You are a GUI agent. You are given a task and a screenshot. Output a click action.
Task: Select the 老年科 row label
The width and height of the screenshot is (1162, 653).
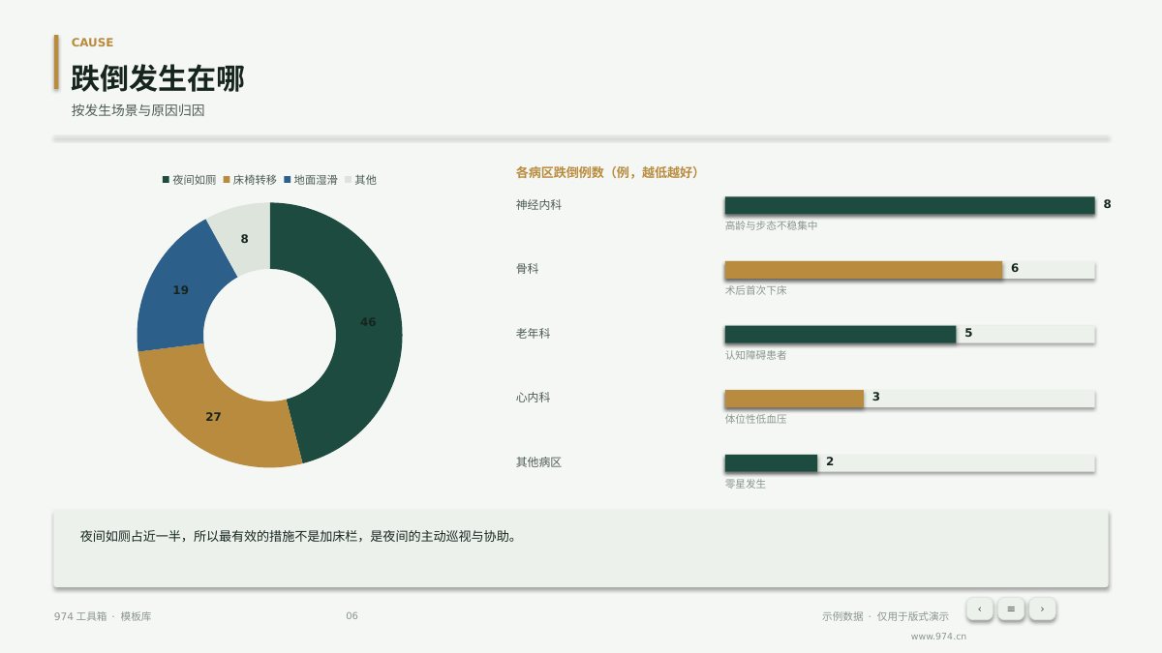[533, 334]
